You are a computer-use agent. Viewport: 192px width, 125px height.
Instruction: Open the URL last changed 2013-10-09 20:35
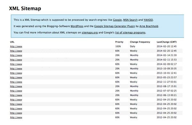[x=16, y=69]
